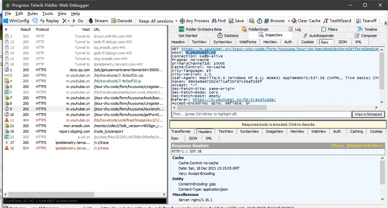Viewport: 388px width, 208px height.
Task: Follow the Referer travelcode URL link
Action: tap(234, 99)
